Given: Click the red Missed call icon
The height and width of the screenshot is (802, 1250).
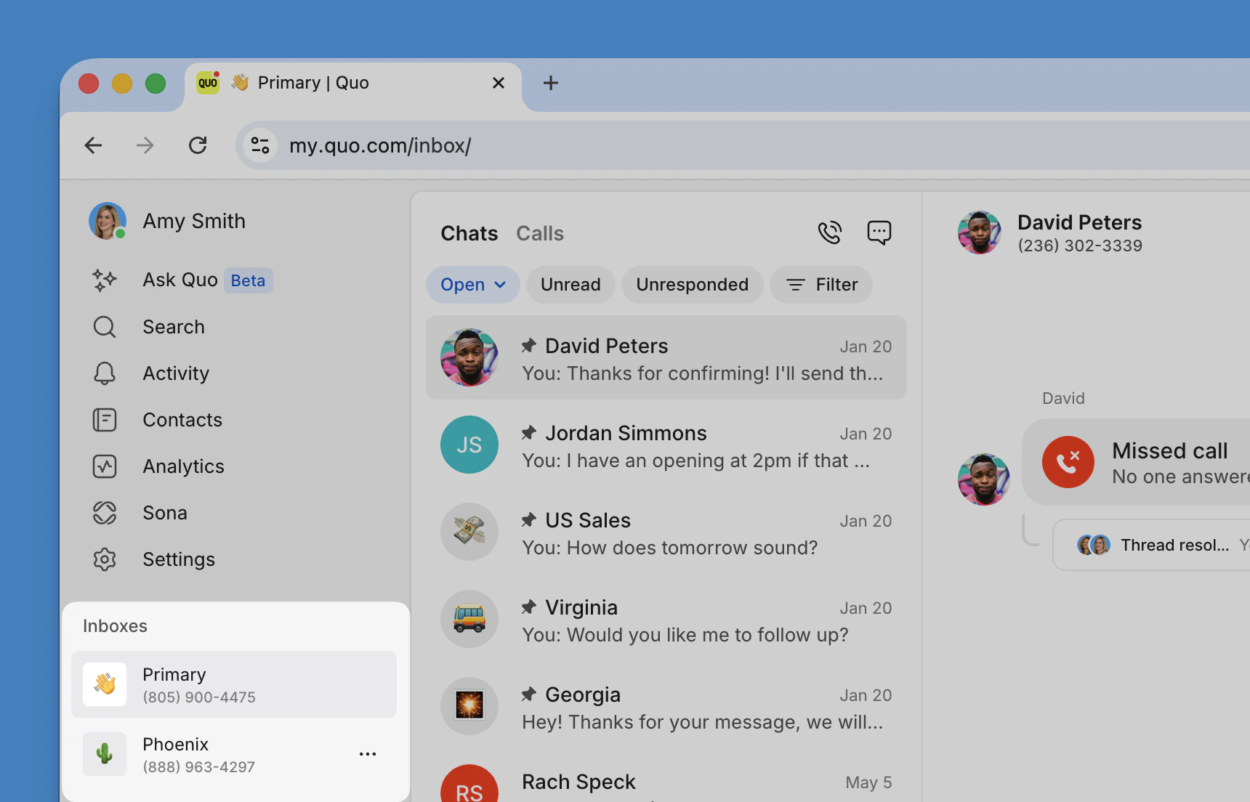Looking at the screenshot, I should (1068, 462).
